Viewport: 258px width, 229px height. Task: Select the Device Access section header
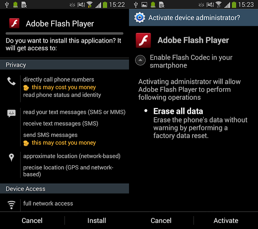point(64,189)
